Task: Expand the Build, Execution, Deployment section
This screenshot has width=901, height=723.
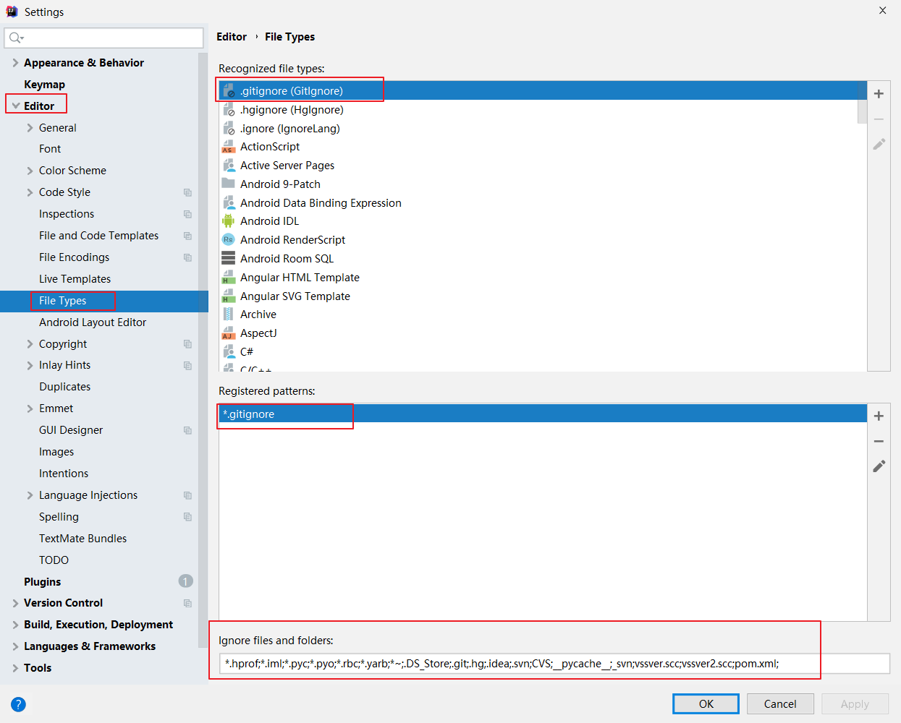Action: [x=15, y=625]
